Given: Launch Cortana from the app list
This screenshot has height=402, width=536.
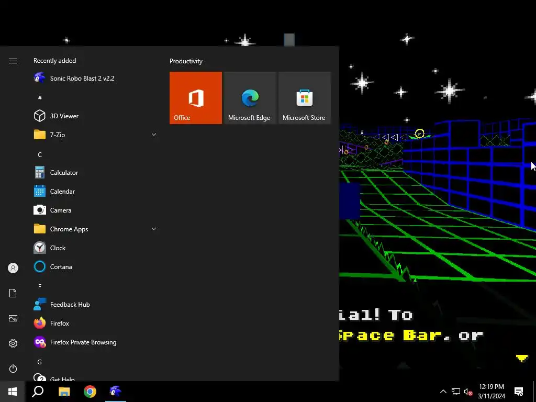Looking at the screenshot, I should tap(95, 266).
